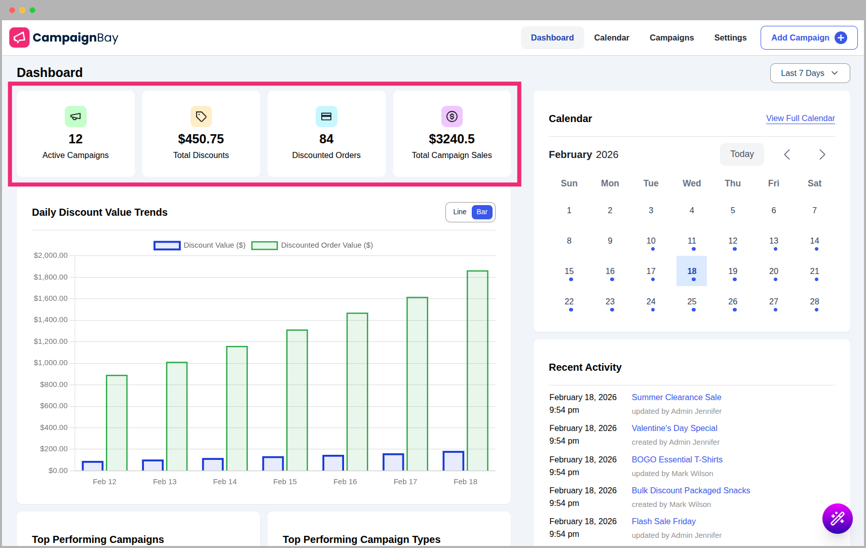The image size is (866, 548).
Task: Click the dollar icon on Total Campaign Sales
Action: pos(451,116)
